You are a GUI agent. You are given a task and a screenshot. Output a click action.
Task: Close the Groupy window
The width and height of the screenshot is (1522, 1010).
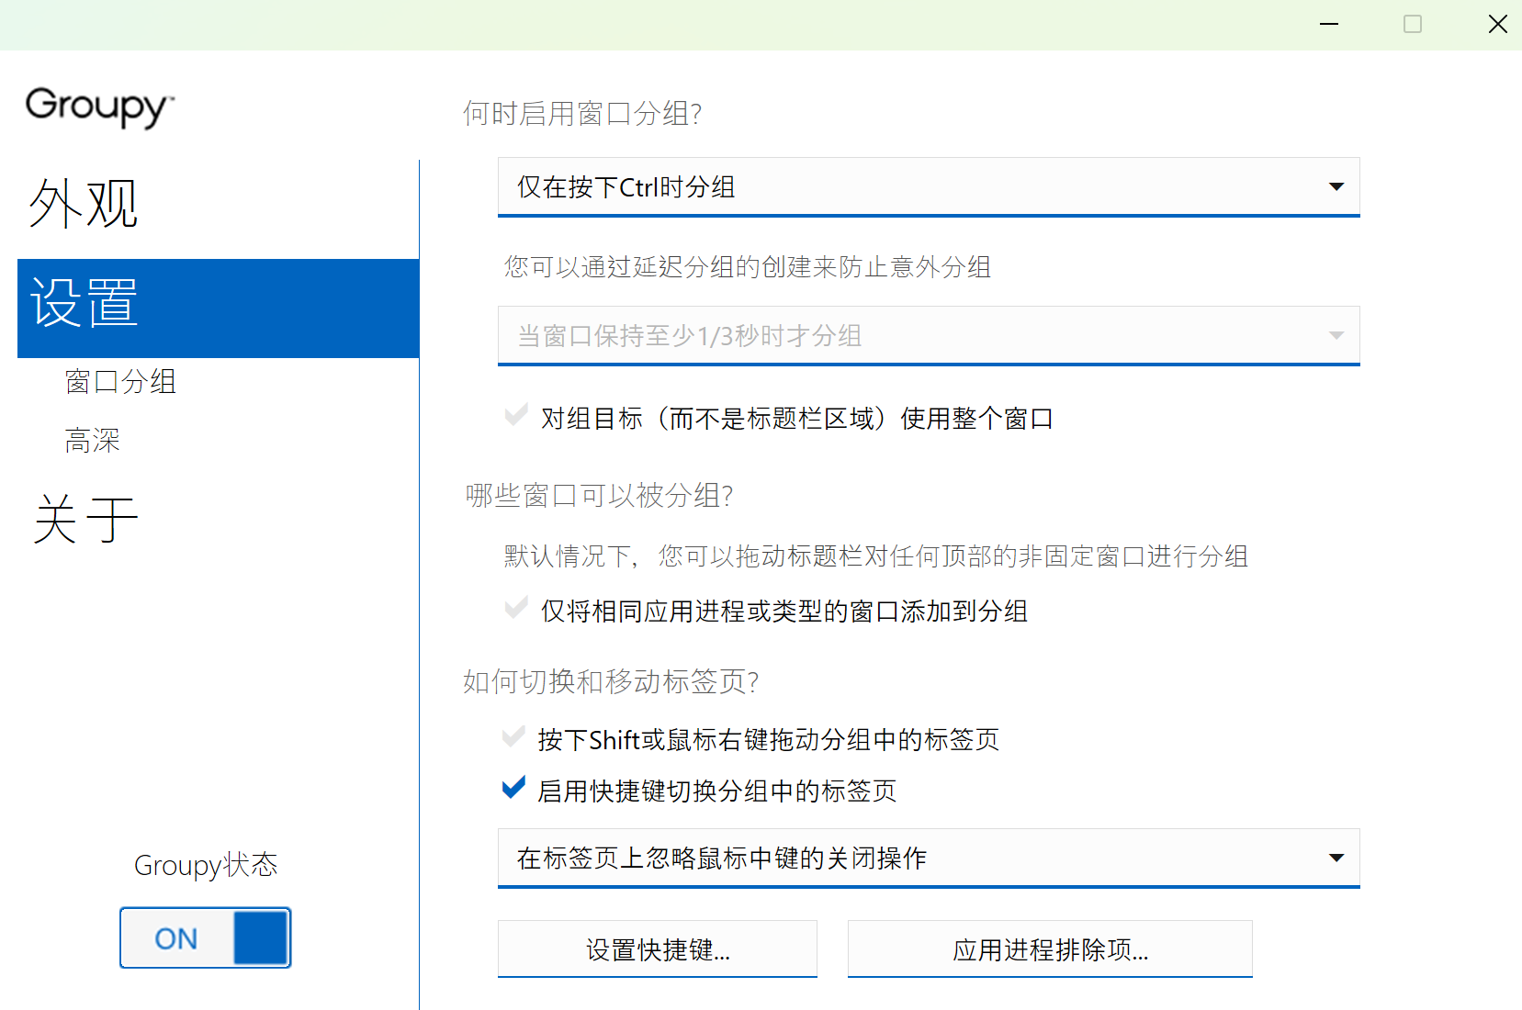1497,25
